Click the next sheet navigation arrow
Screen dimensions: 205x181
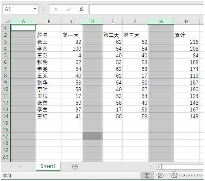[21, 166]
